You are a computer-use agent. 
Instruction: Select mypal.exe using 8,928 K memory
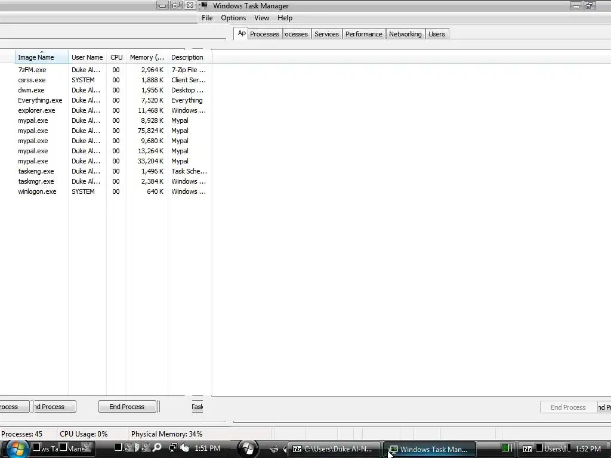point(113,120)
